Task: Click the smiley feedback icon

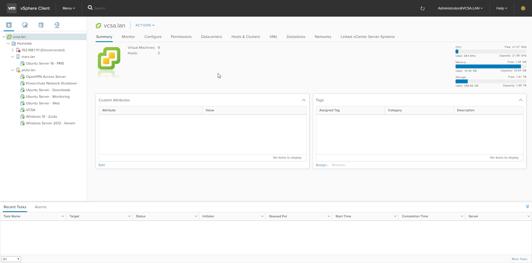Action: click(523, 8)
